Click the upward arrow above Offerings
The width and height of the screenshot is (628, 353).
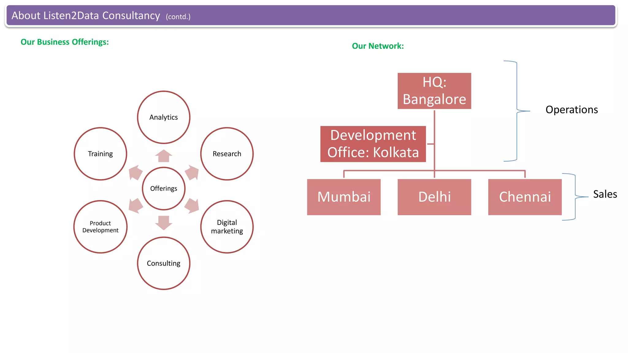(x=163, y=156)
